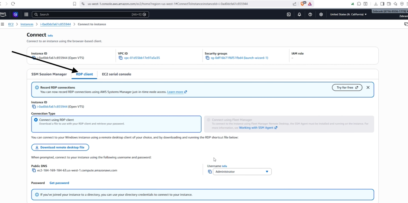Open the browser extensions puzzle icon
The height and width of the screenshot is (203, 408).
tap(359, 4)
